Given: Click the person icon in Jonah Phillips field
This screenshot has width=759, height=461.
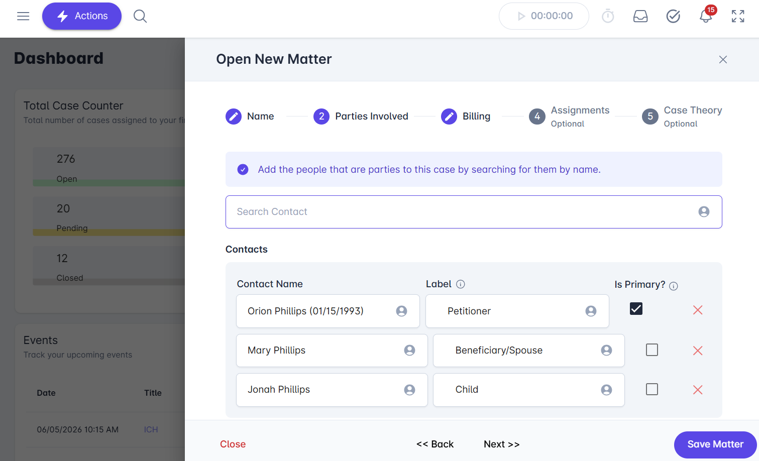Looking at the screenshot, I should coord(409,390).
